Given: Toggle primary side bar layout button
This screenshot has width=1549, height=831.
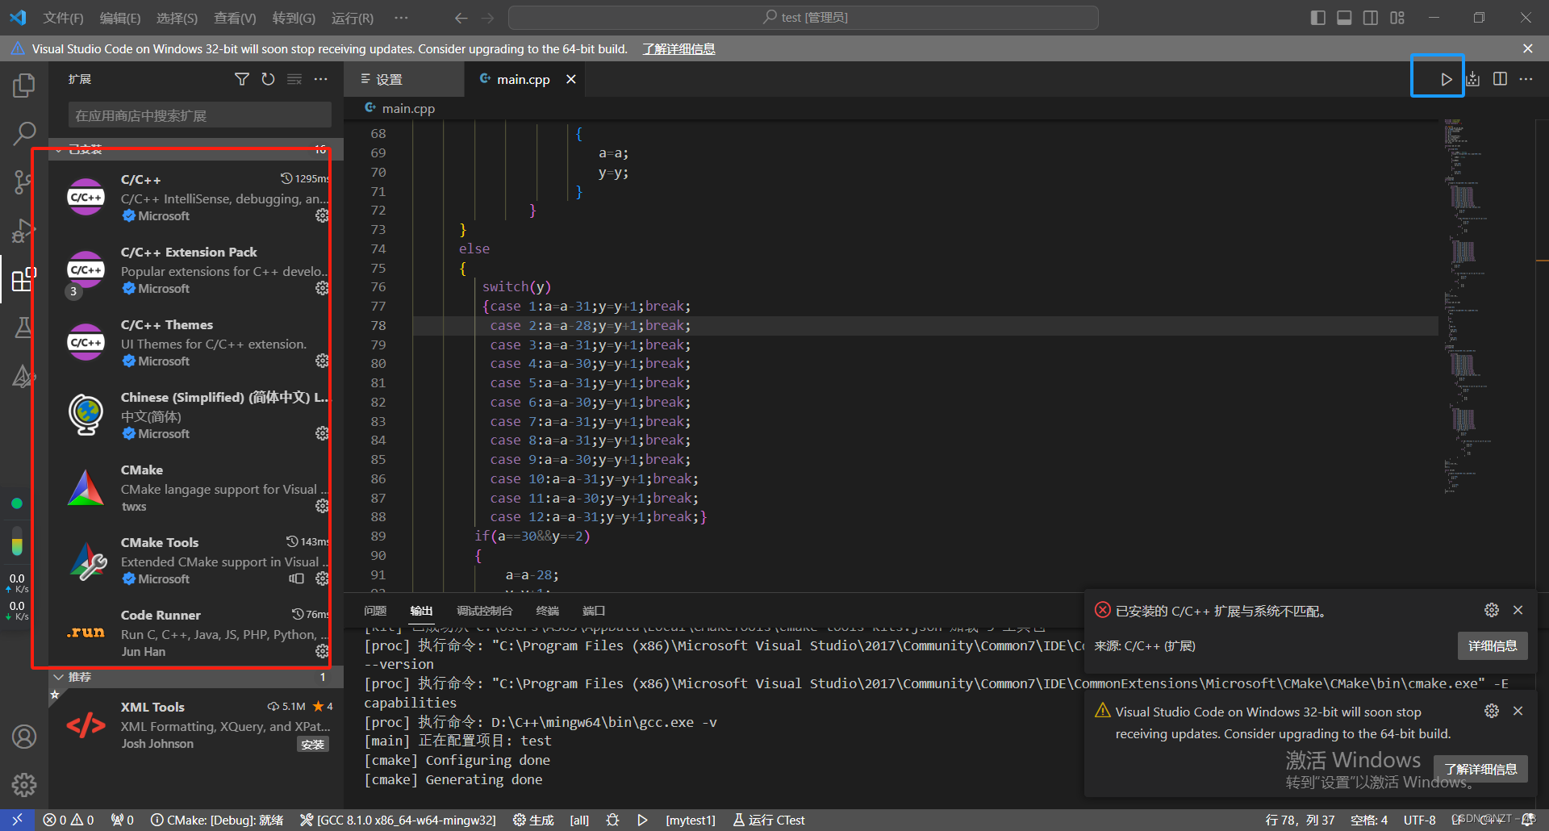Looking at the screenshot, I should click(x=1318, y=18).
